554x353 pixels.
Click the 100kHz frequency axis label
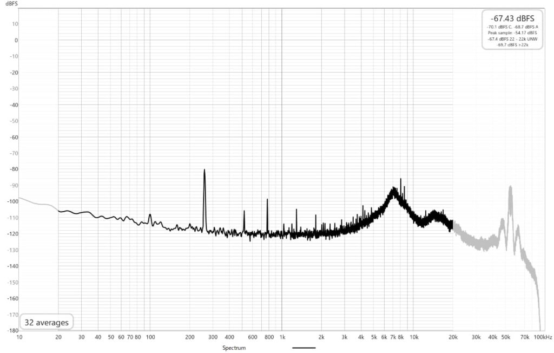[542, 337]
